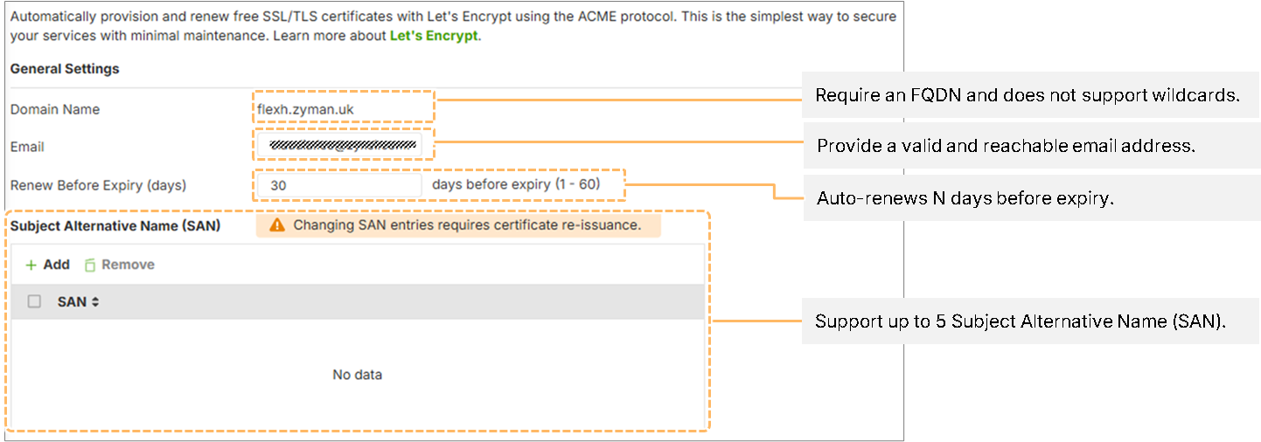Click the renew days field showing 30
The image size is (1261, 442).
[339, 185]
